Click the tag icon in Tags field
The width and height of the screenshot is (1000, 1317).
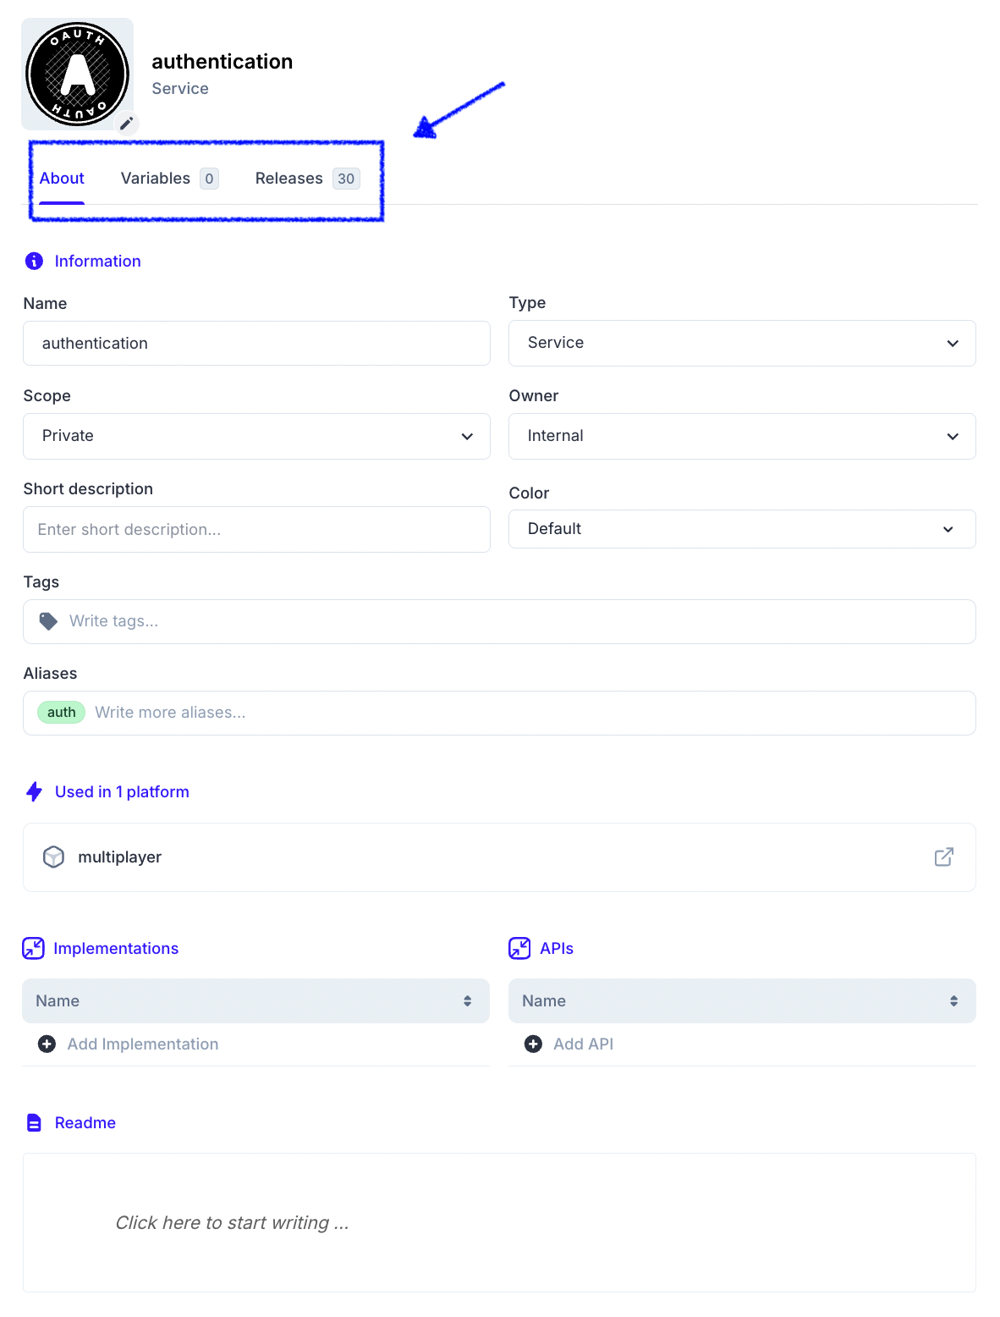coord(48,621)
